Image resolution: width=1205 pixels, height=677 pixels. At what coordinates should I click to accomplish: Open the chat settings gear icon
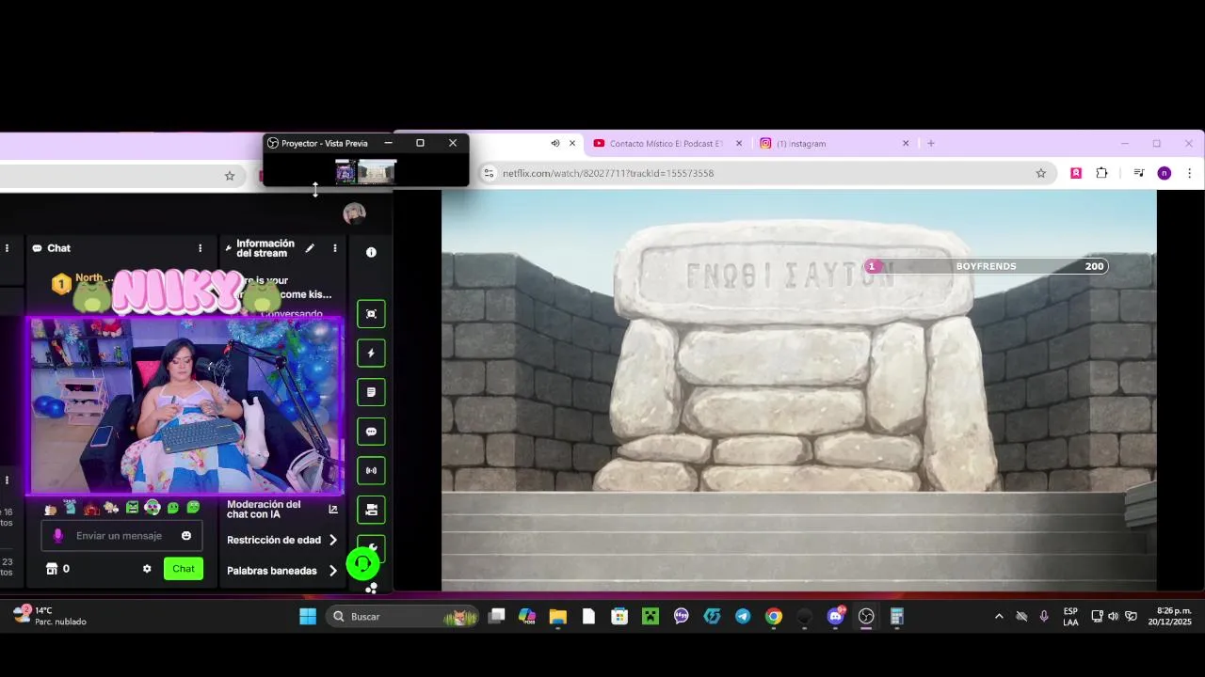coord(147,569)
